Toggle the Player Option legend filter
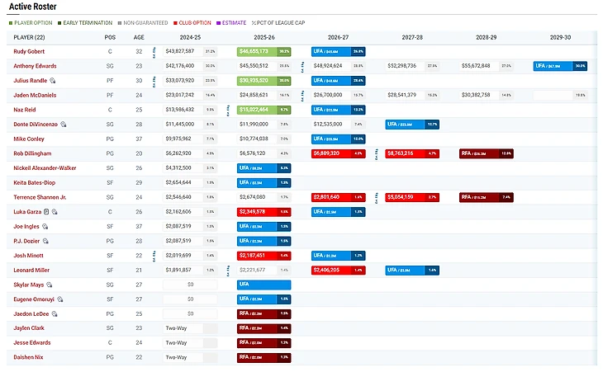This screenshot has width=603, height=372. (31, 22)
